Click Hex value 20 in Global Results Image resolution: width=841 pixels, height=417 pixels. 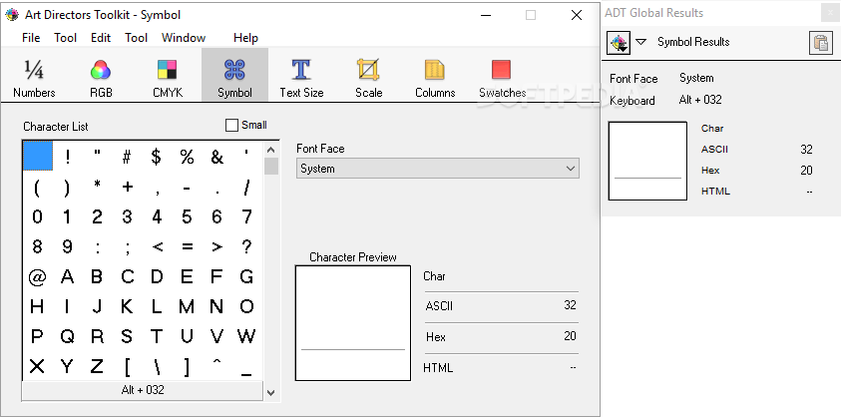click(806, 171)
